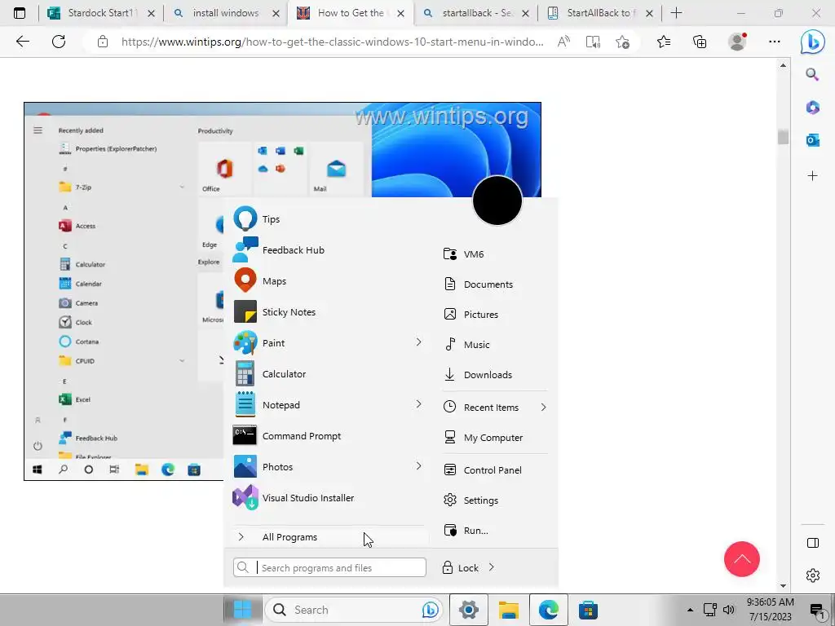Open Microsoft Store on taskbar

click(x=589, y=610)
